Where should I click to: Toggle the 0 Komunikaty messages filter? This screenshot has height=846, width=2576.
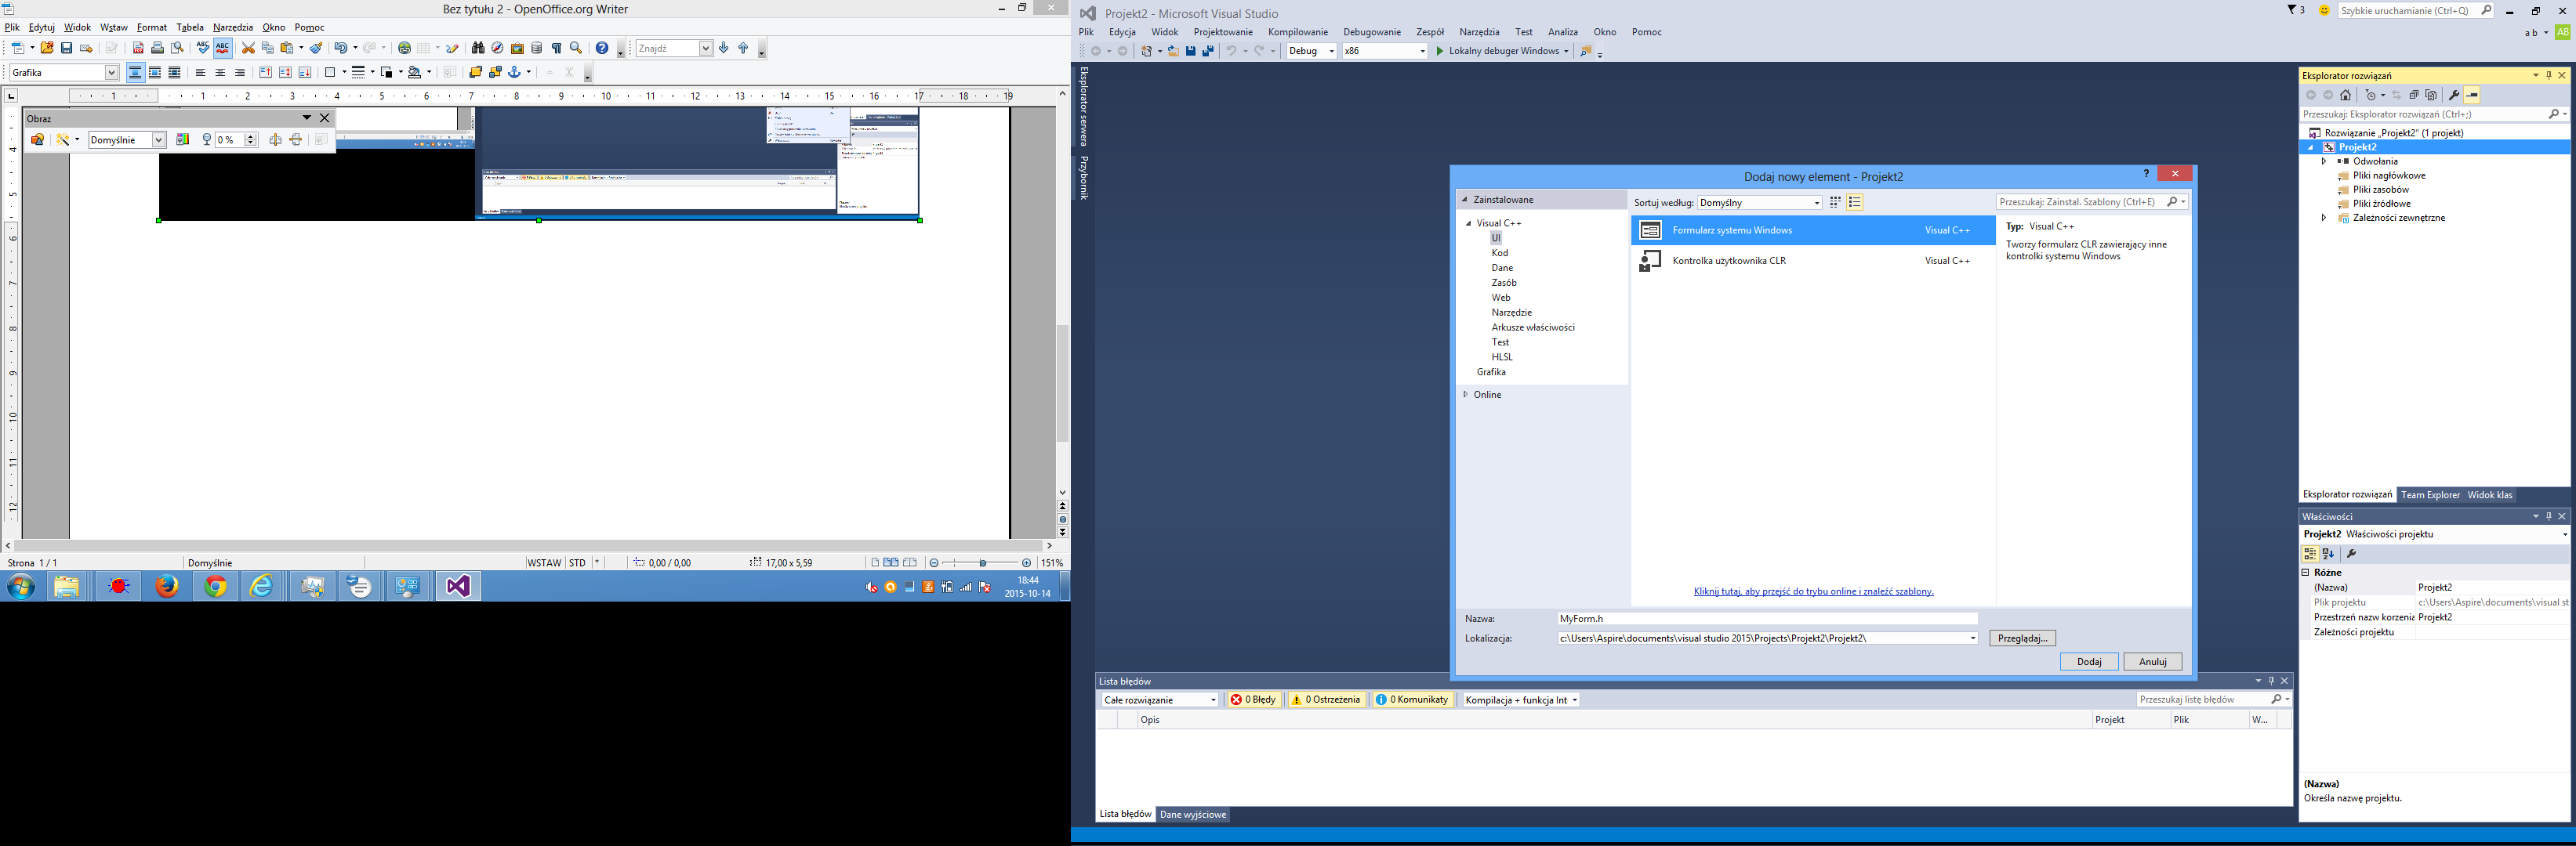[1412, 700]
